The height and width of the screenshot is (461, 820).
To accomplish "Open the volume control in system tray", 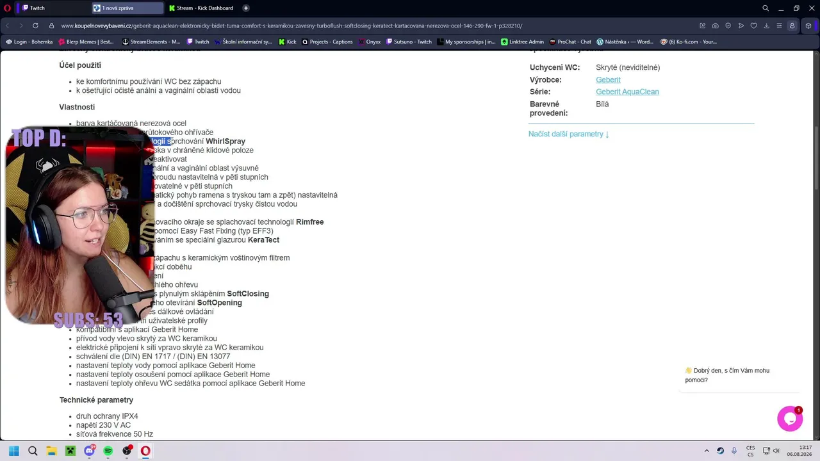I will click(x=776, y=451).
